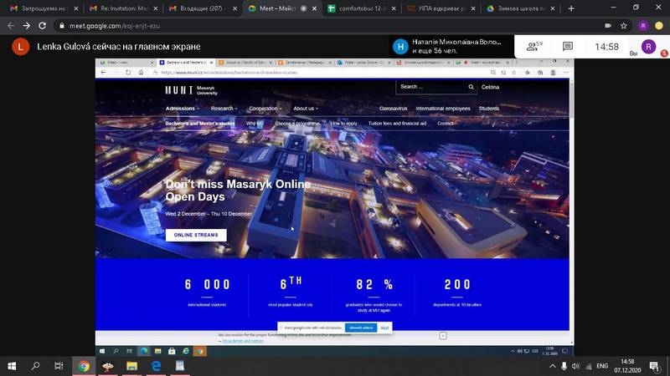Open the participants list icon showing 59
Viewport: 670px width, 376px height.
click(x=534, y=46)
